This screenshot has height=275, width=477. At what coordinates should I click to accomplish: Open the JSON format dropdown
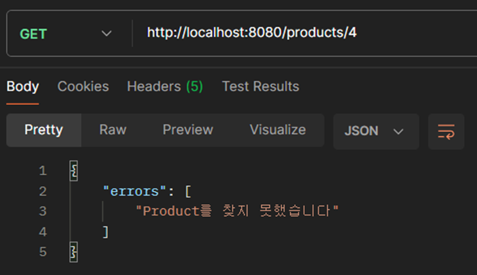click(376, 131)
